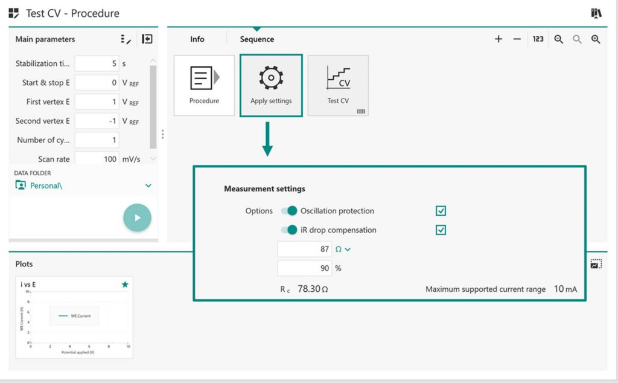618x383 pixels.
Task: Collapse the Main parameters panel
Action: (x=147, y=39)
